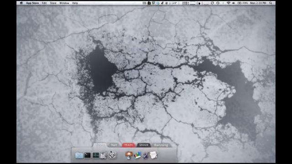
Task: Click the screen-recording camera menu bar icon
Action: (144, 3)
